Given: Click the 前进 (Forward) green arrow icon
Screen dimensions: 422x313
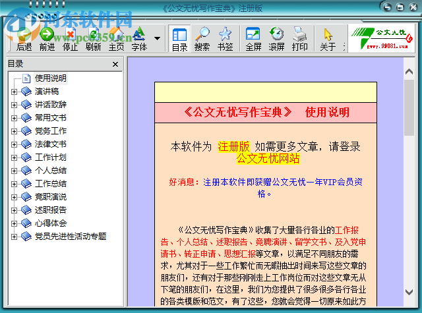Looking at the screenshot, I should pos(47,34).
